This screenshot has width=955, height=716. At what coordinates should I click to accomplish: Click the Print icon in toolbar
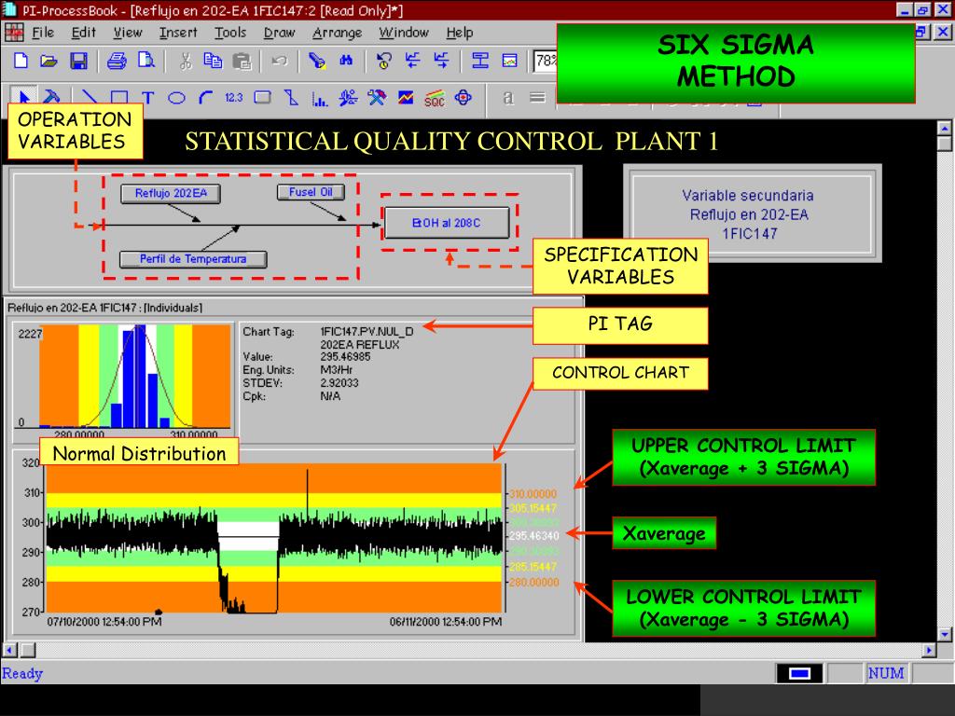(x=117, y=61)
